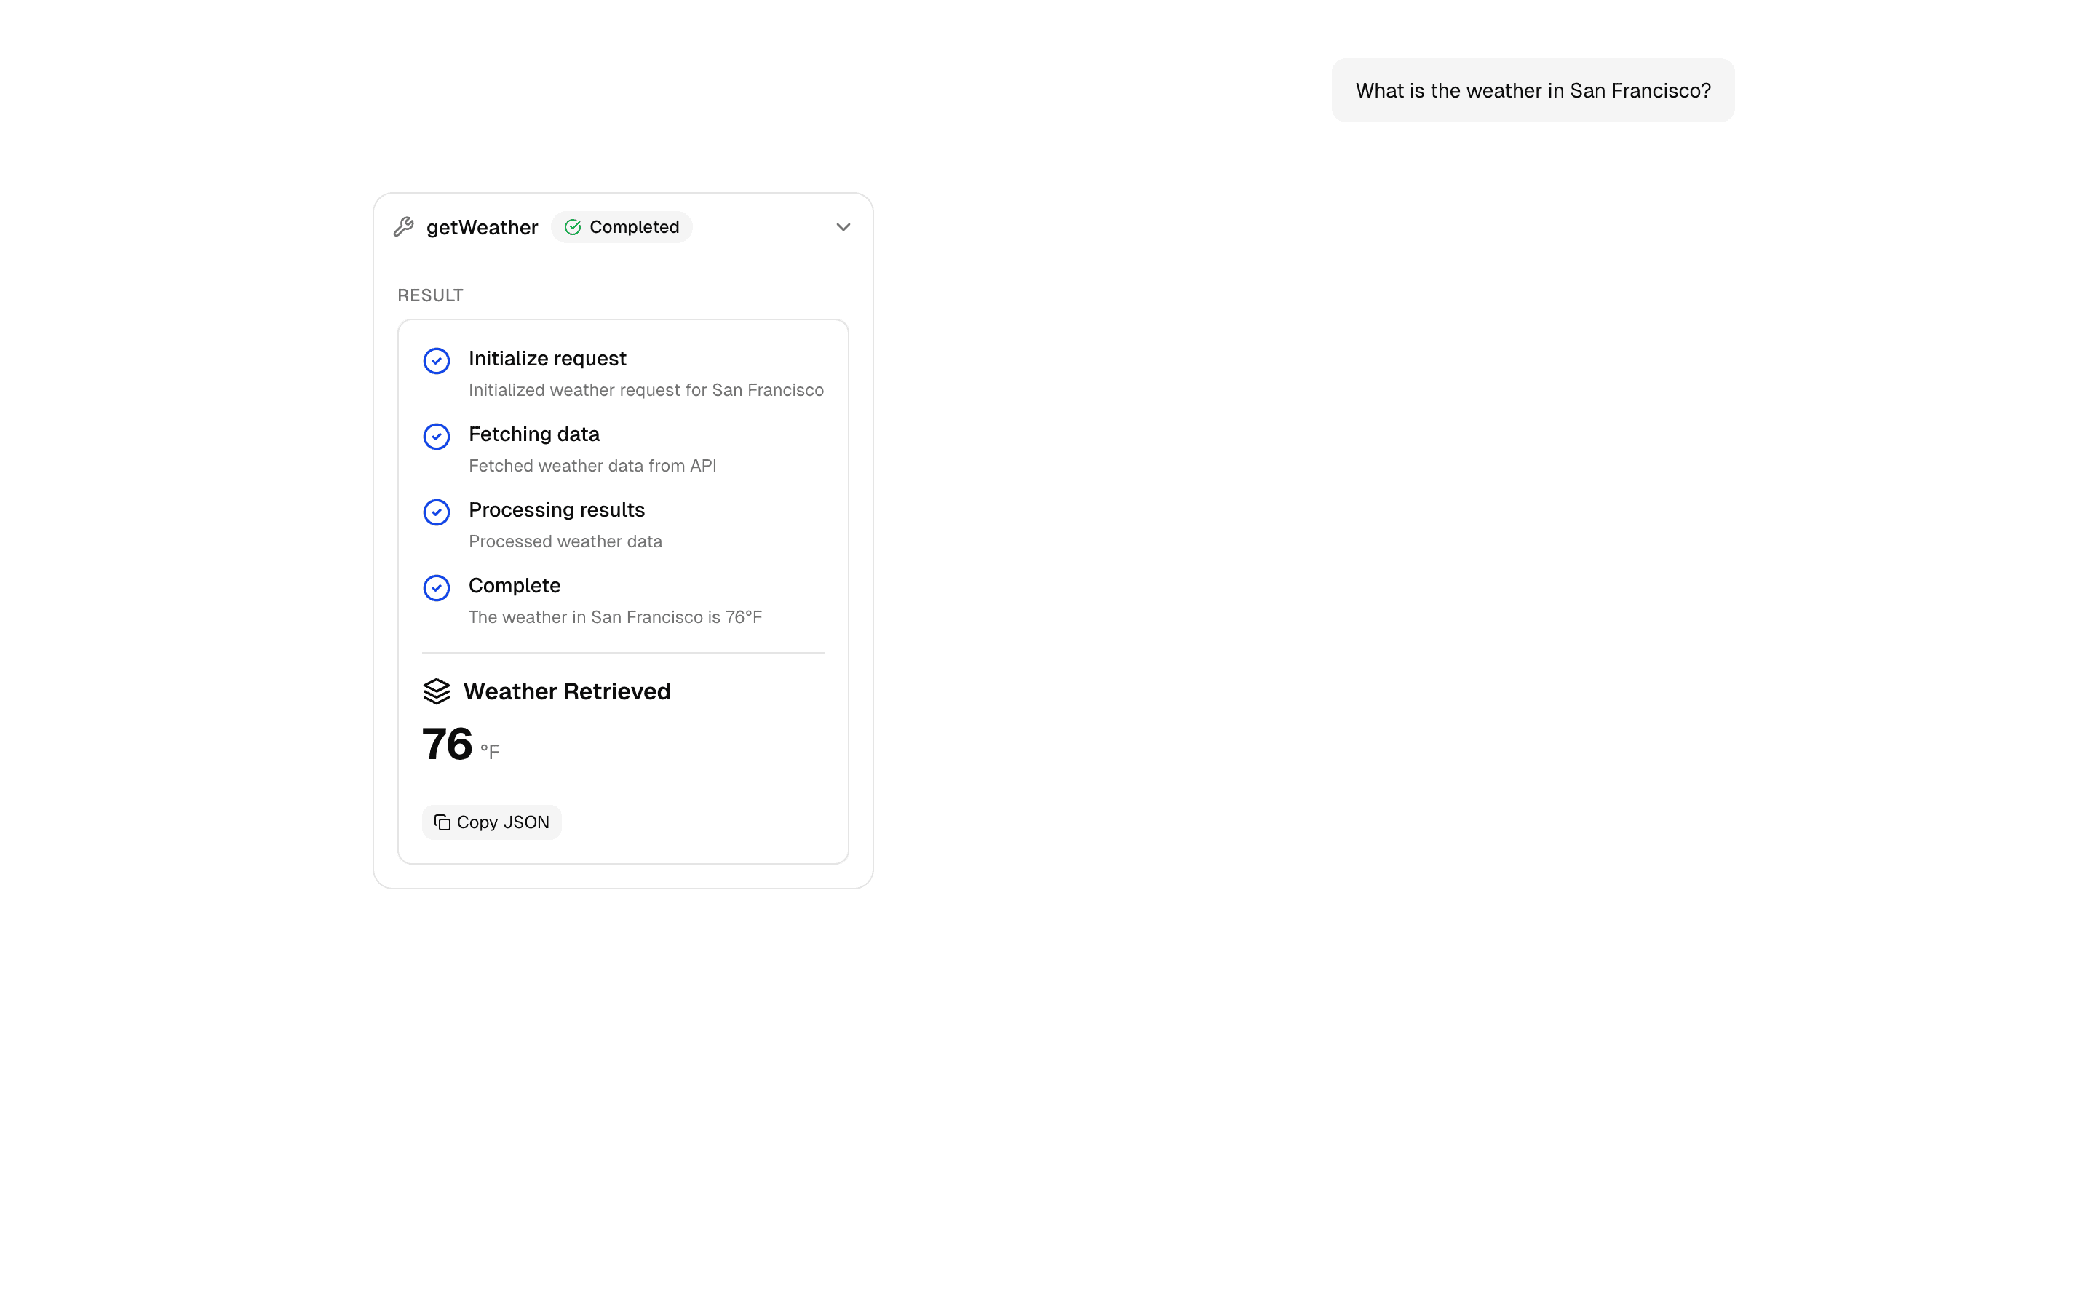Select the check circle beside Initialize request
This screenshot has height=1310, width=2096.
437,360
